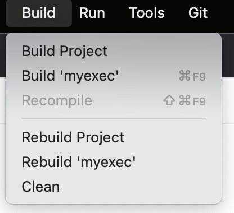Click the ⌘F9 shortcut hint beside Build 'myexec'
This screenshot has width=234, height=213.
pos(192,76)
